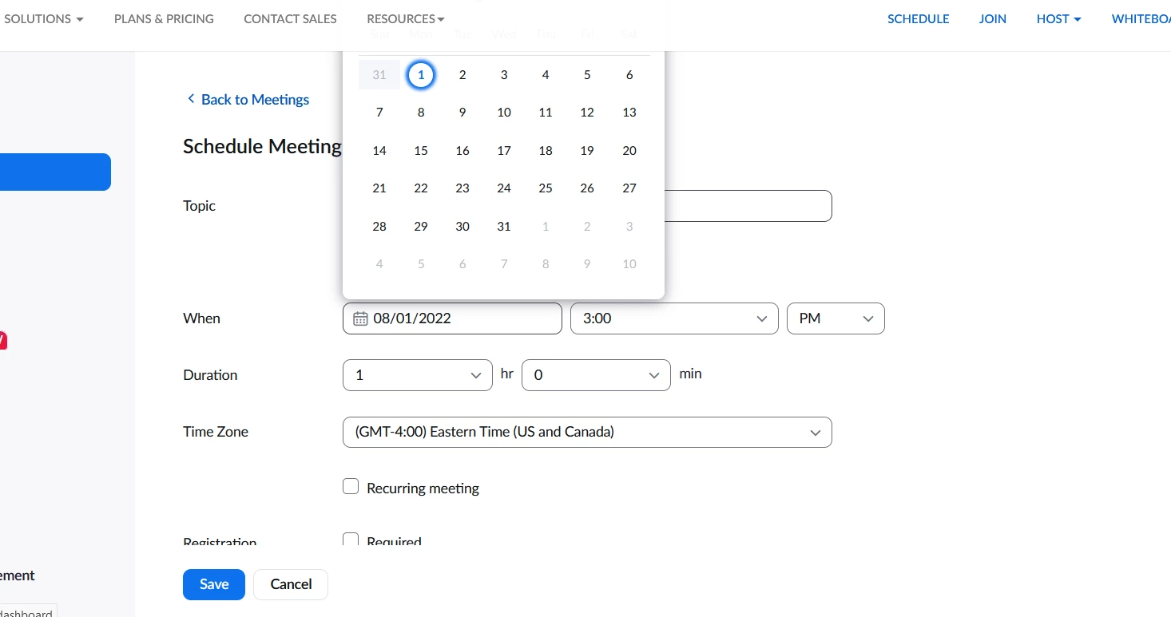
Task: Click the calendar icon in date field
Action: pyautogui.click(x=360, y=318)
